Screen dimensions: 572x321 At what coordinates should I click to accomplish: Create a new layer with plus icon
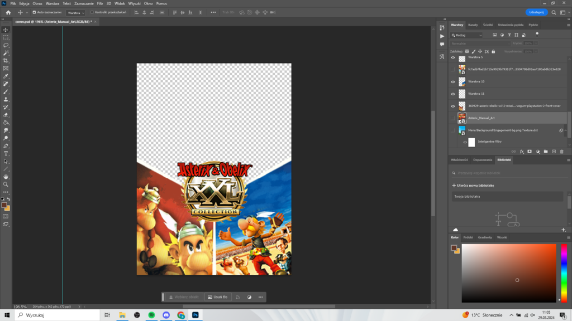[554, 152]
